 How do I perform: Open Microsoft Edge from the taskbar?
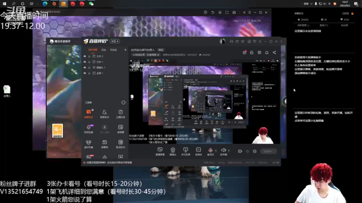coord(45,4)
